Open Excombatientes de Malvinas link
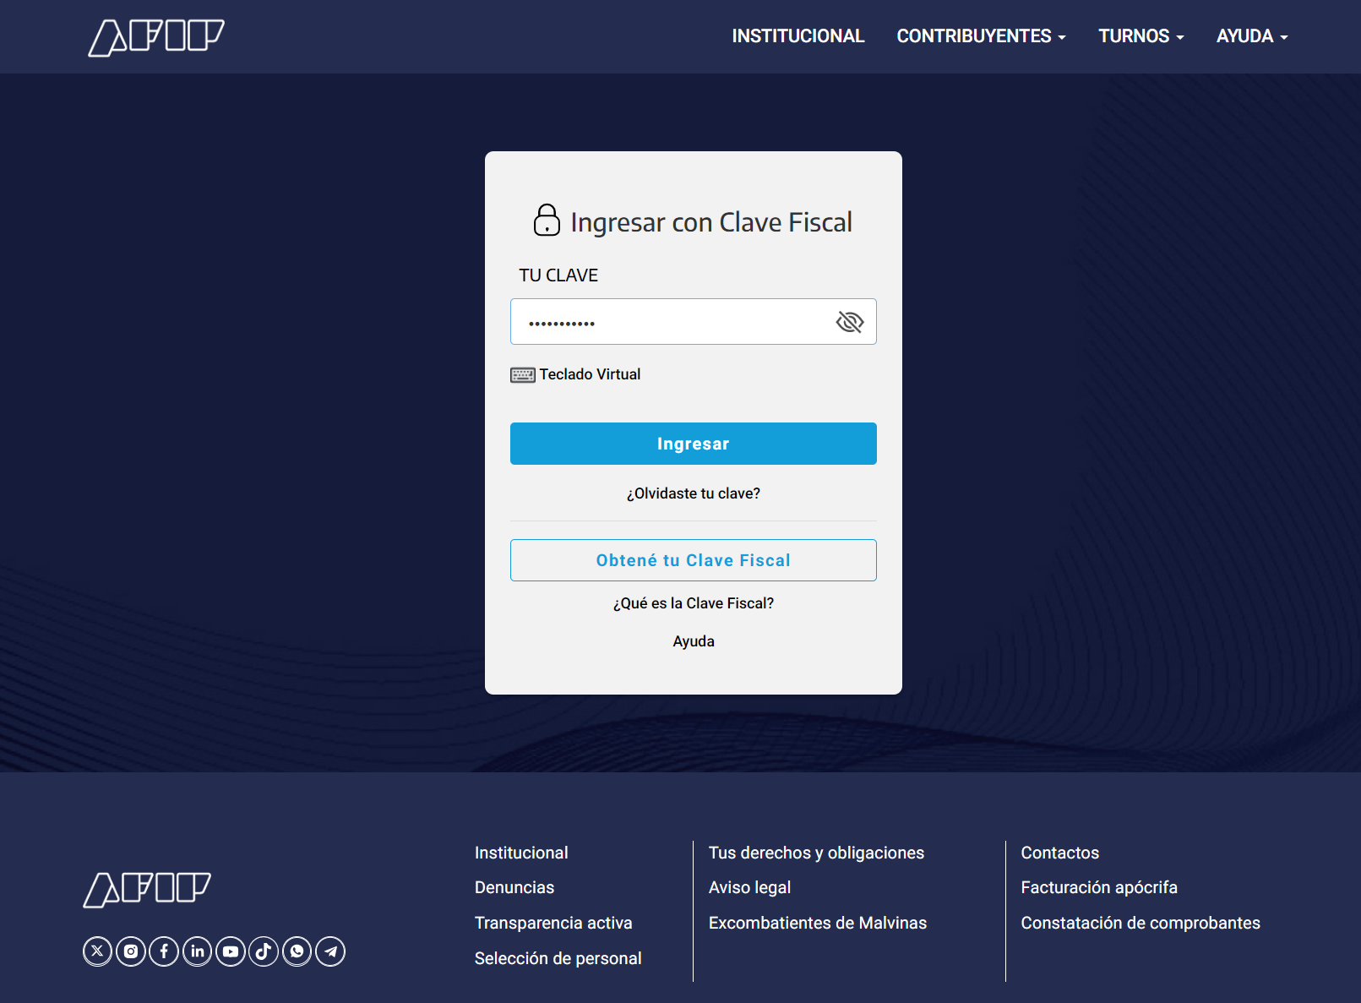The image size is (1361, 1003). [818, 923]
